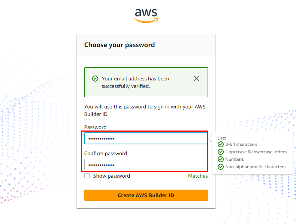This screenshot has height=224, width=296.
Task: Click the AWS logo
Action: tap(146, 15)
